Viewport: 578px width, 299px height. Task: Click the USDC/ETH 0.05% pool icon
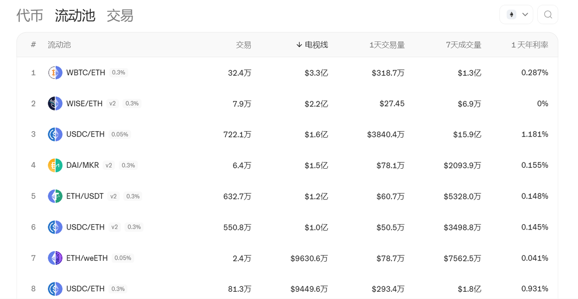[x=55, y=134]
